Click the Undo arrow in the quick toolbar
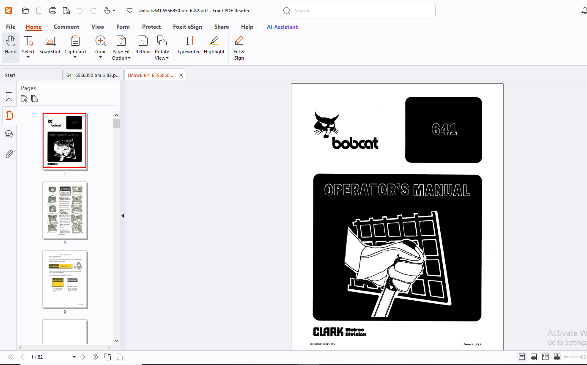Viewport: 587px width, 365px height. tap(80, 11)
